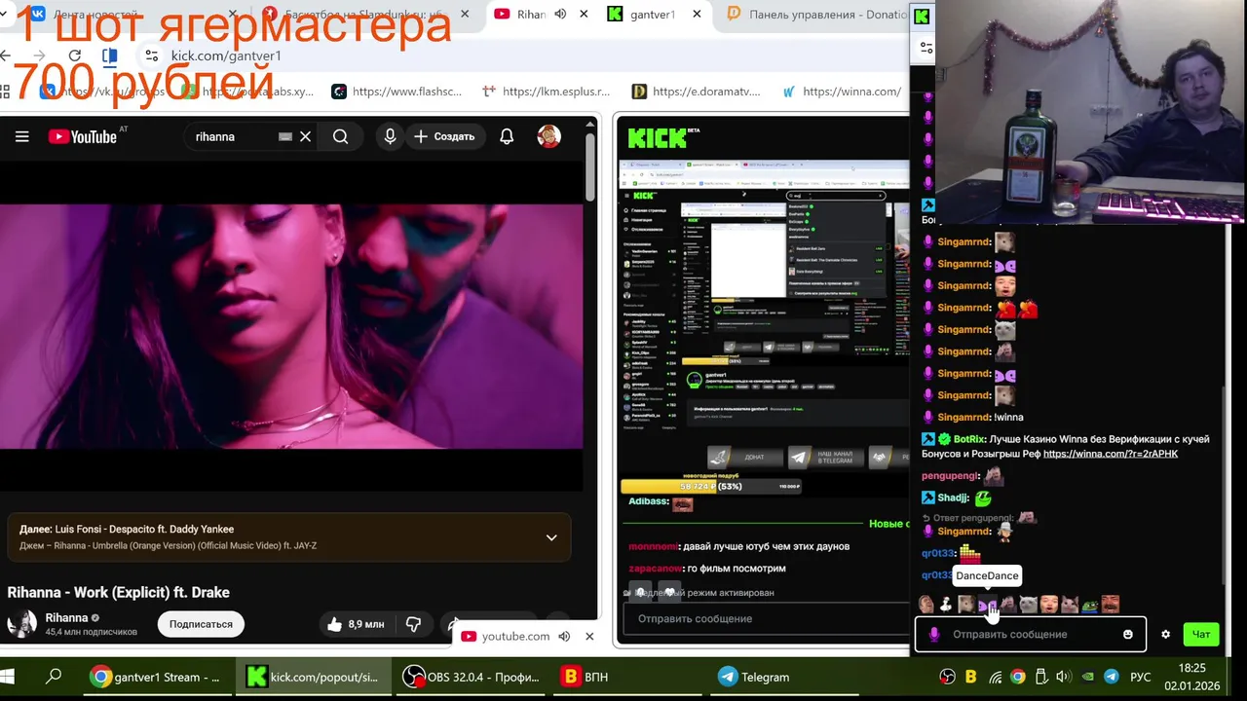Open the e.doramatv bookmark
The height and width of the screenshot is (701, 1247).
click(697, 92)
